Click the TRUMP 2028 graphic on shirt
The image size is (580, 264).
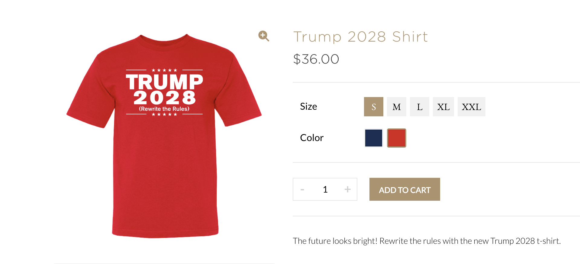coord(165,90)
